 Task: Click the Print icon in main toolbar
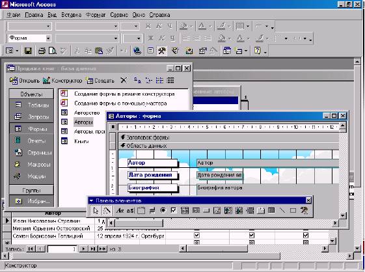click(42, 51)
